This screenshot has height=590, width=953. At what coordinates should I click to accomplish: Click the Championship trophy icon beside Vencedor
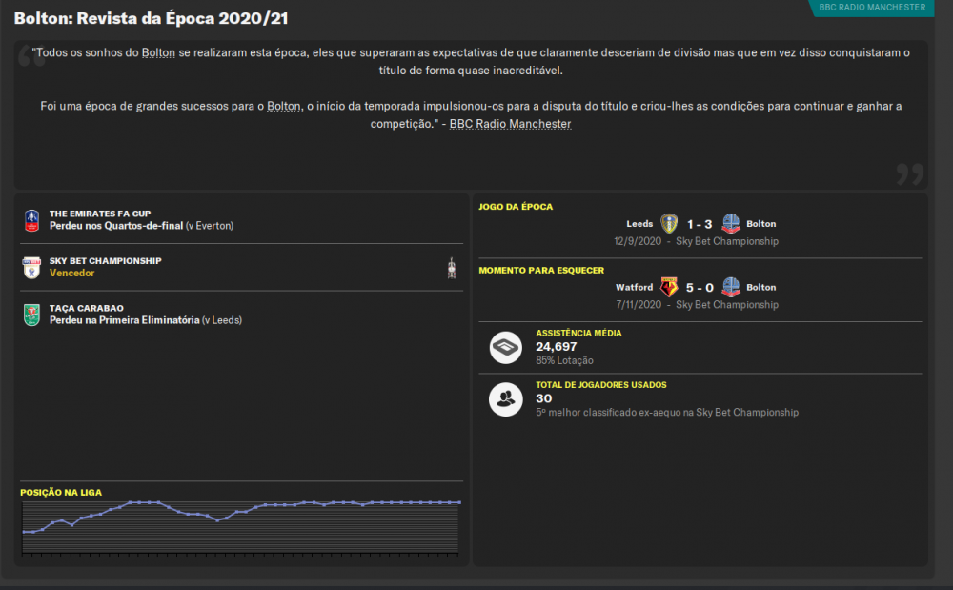coord(452,267)
